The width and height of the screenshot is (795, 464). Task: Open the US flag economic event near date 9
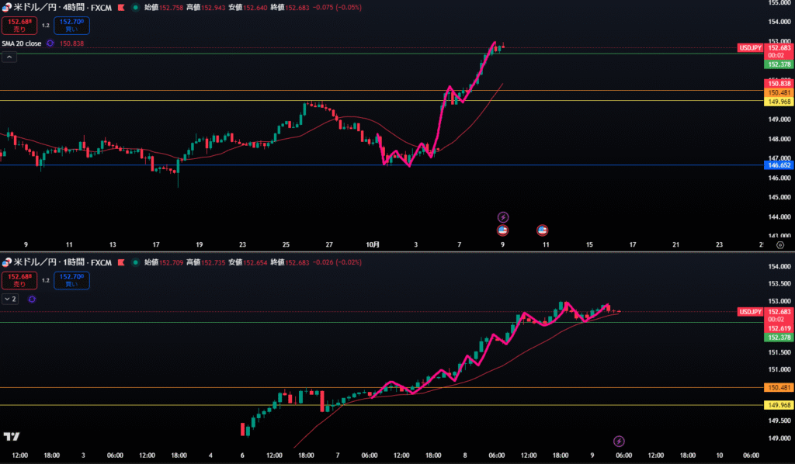click(x=502, y=230)
